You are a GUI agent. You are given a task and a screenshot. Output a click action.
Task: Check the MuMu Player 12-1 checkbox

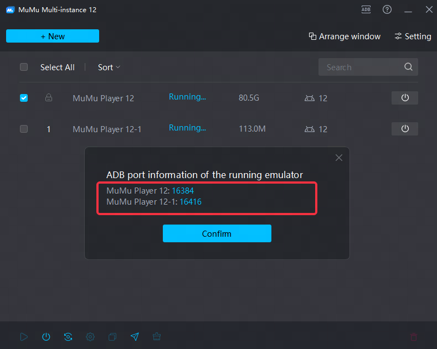pos(24,129)
